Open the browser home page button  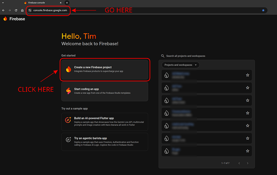(x=22, y=10)
